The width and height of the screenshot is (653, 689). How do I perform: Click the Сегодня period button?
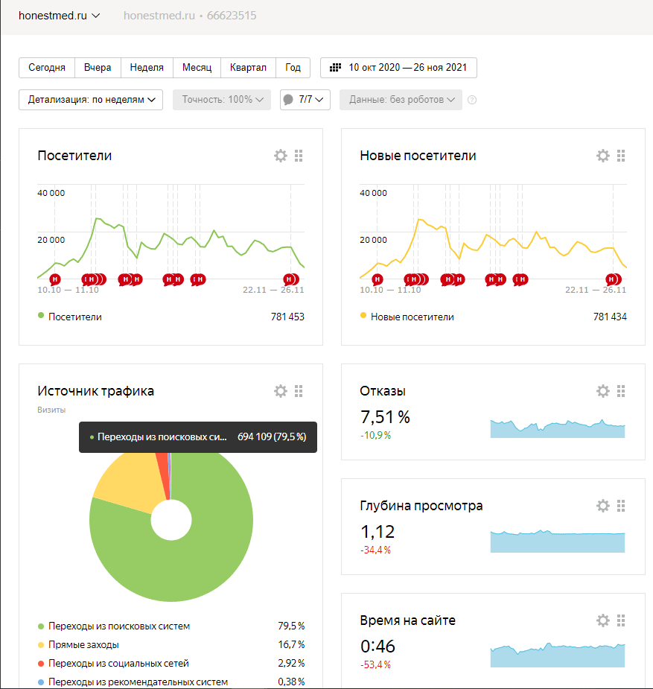47,68
